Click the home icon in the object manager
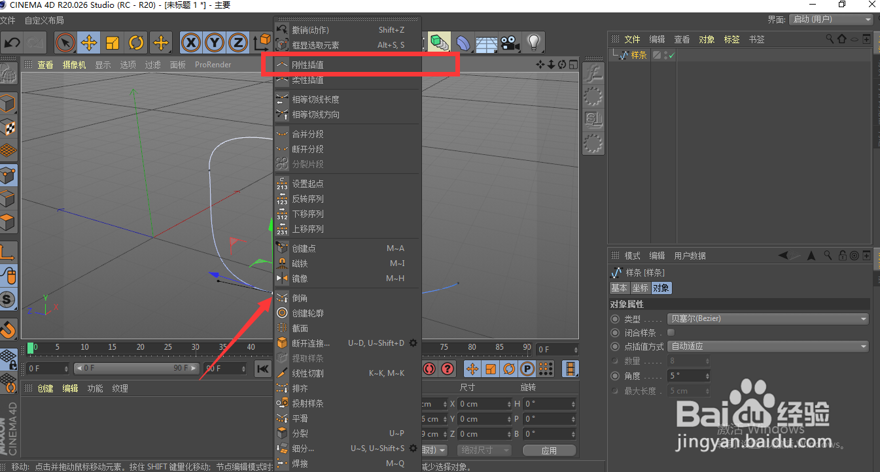The width and height of the screenshot is (880, 472). point(842,39)
